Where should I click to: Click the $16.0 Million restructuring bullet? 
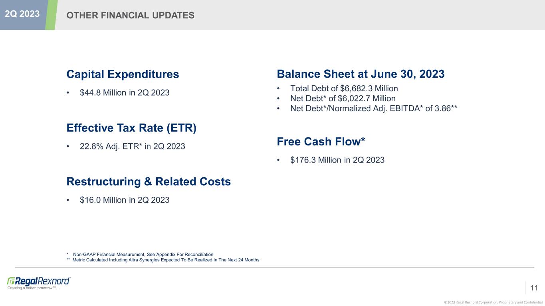[x=125, y=200]
